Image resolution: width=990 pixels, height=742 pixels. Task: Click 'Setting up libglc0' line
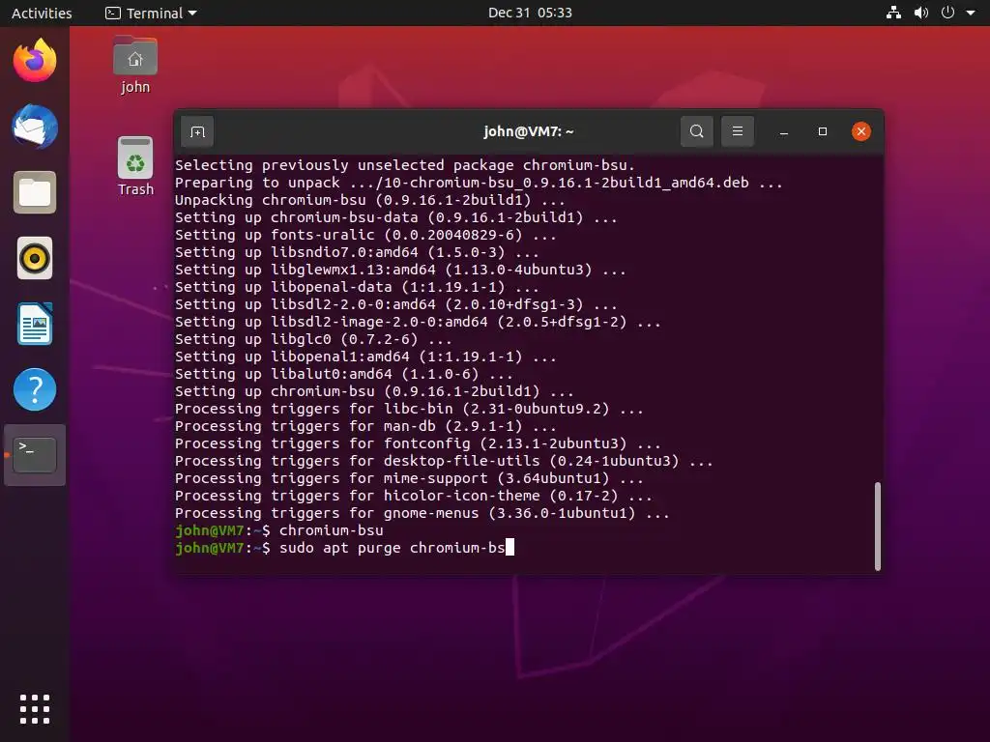click(x=313, y=339)
